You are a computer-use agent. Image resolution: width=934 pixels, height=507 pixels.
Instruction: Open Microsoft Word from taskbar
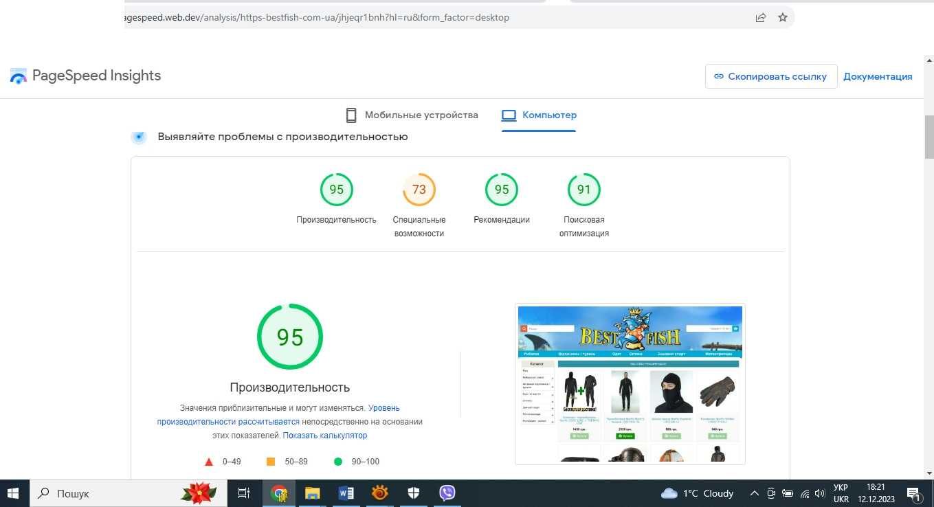point(346,493)
